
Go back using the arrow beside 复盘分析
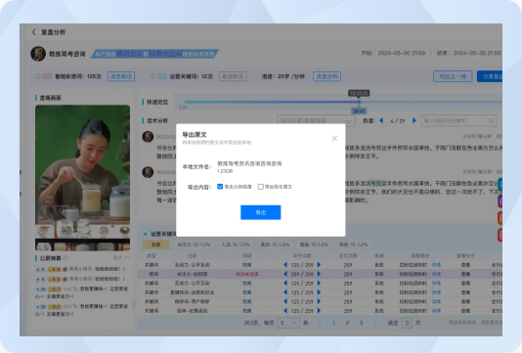click(x=33, y=32)
